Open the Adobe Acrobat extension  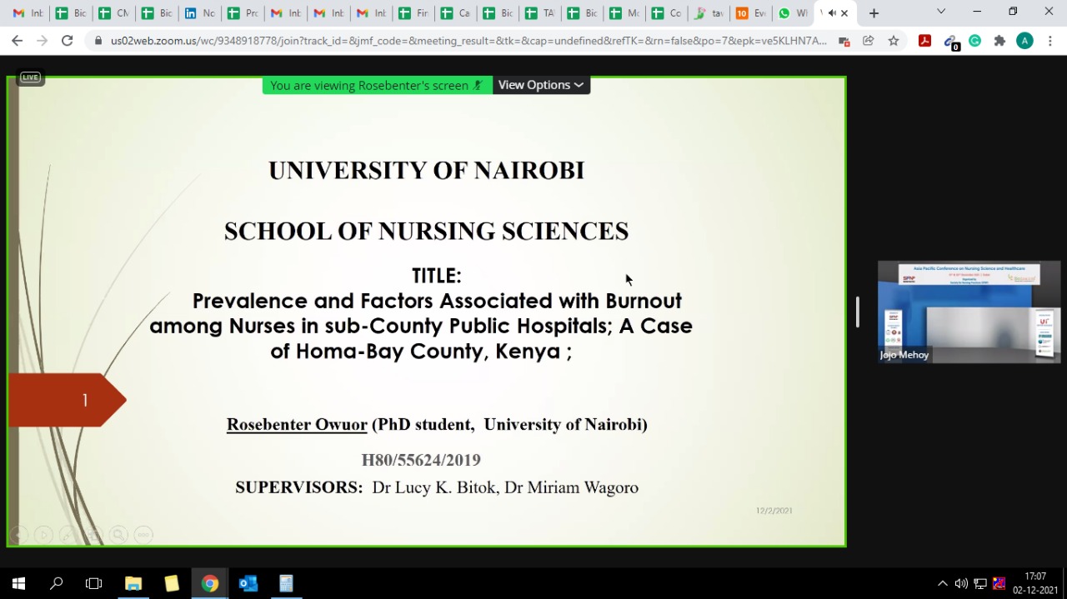click(924, 41)
